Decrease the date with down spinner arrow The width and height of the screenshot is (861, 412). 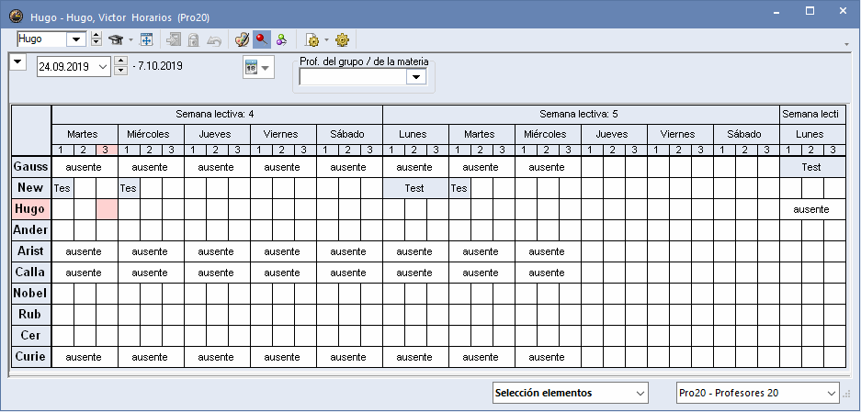click(120, 71)
